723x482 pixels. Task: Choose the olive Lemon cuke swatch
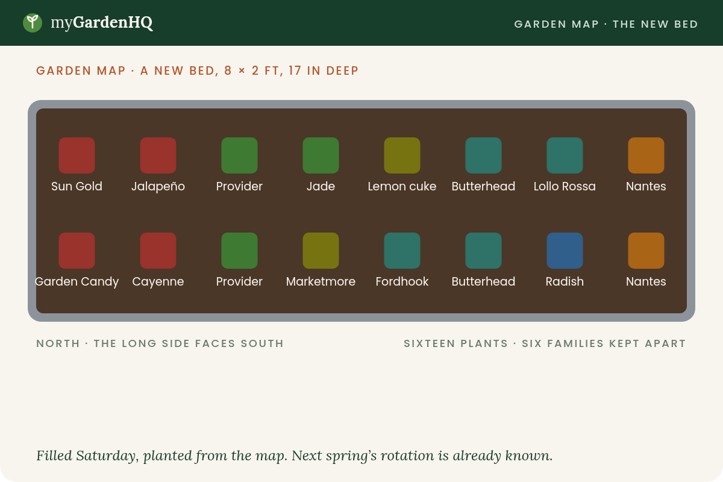coord(402,155)
